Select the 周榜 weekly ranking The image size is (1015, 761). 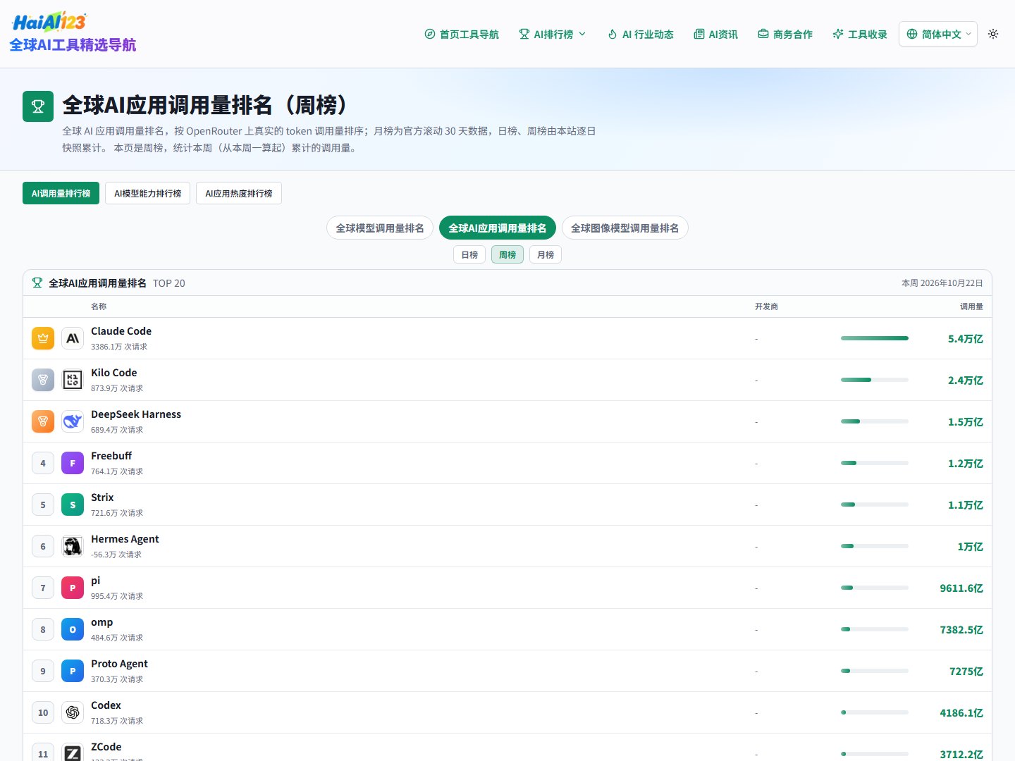coord(508,254)
